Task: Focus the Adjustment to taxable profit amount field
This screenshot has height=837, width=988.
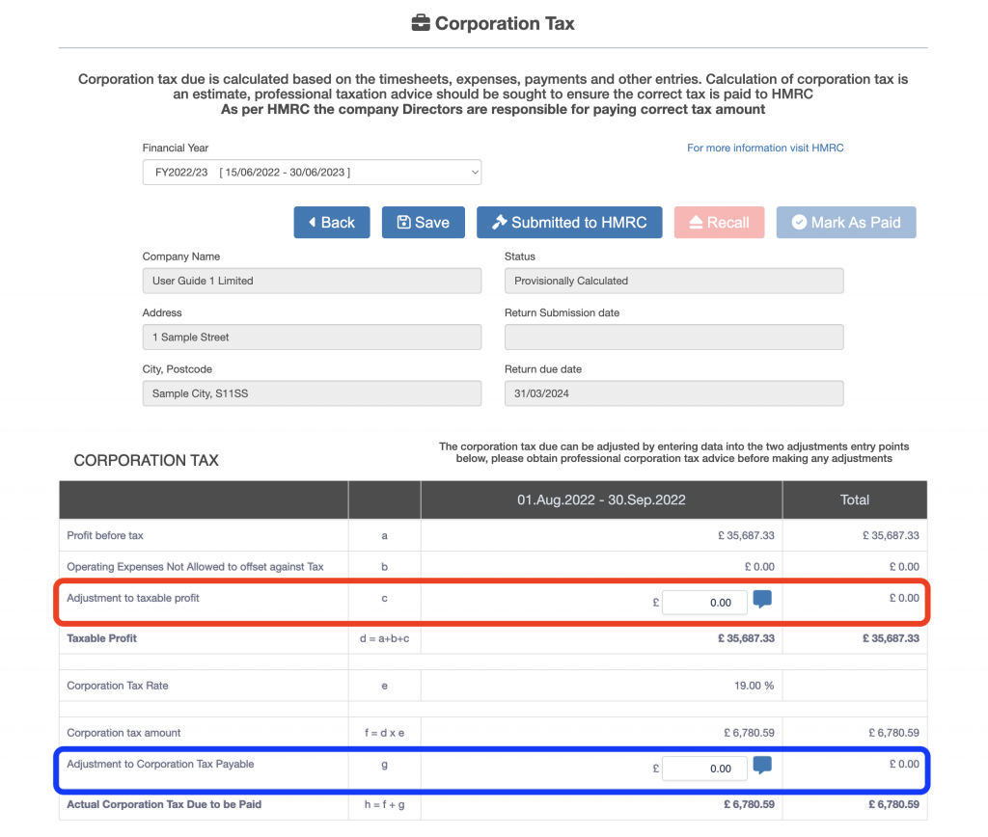Action: 704,602
